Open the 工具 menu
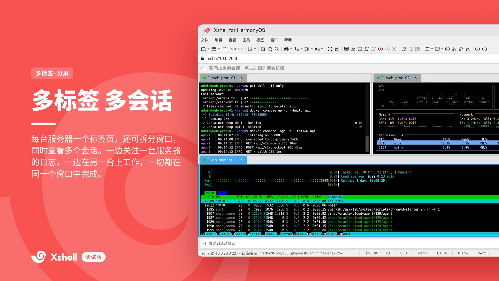The height and width of the screenshot is (281, 499). point(246,40)
